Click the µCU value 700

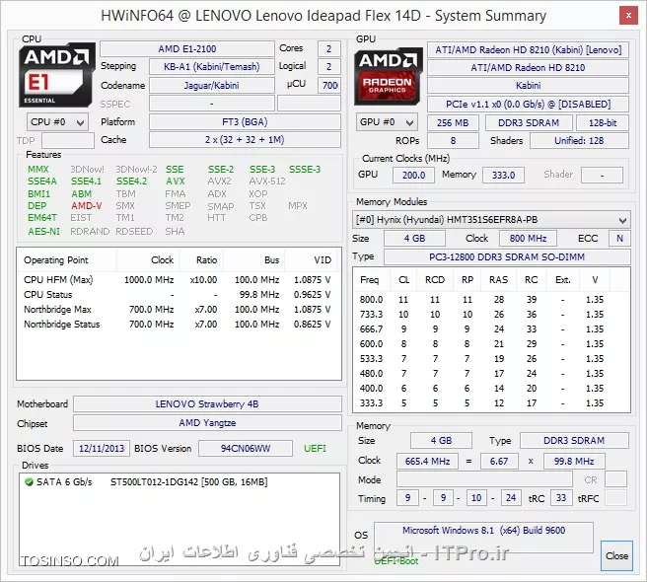[329, 85]
